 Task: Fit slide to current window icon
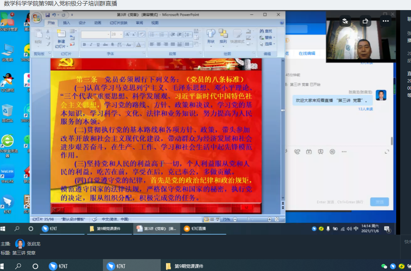point(277,219)
